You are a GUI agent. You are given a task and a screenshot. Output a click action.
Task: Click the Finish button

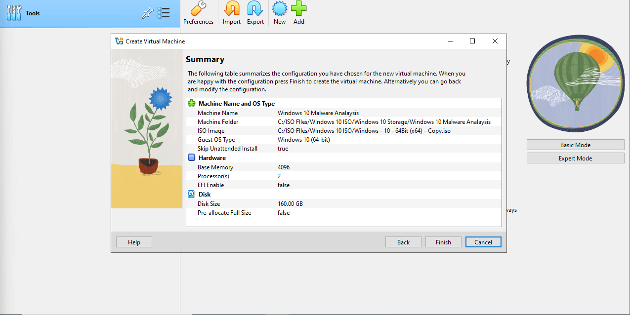[x=443, y=242]
